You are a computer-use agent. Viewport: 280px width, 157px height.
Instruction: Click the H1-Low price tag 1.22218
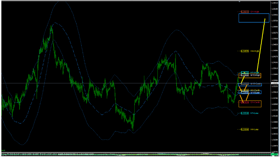click(x=245, y=113)
